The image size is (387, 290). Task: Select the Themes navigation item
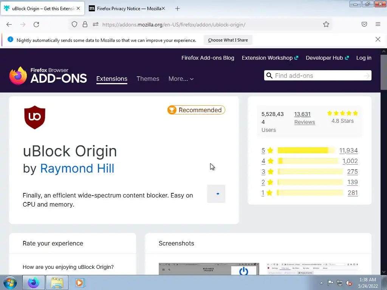click(148, 79)
